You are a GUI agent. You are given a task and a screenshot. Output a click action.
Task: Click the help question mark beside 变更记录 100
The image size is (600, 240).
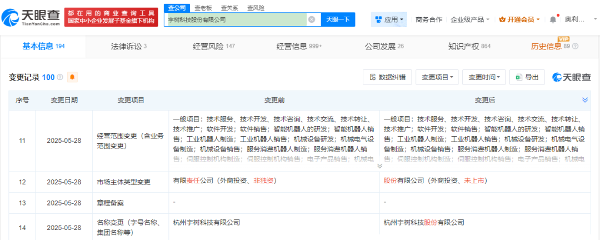tap(60, 77)
